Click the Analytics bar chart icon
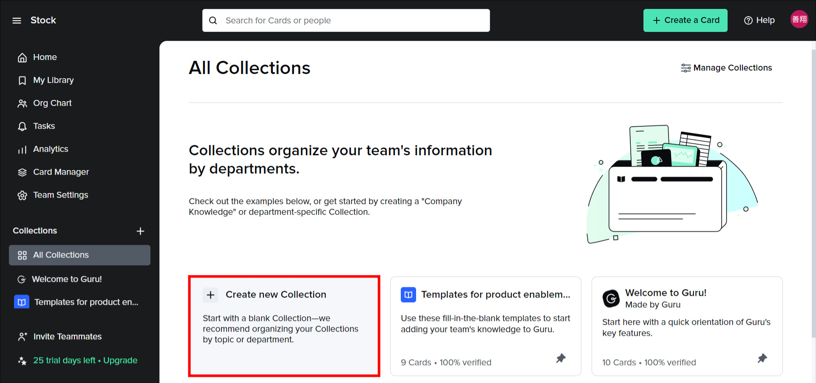 [x=23, y=149]
